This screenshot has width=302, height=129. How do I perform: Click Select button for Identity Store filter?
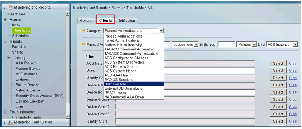coord(278,121)
